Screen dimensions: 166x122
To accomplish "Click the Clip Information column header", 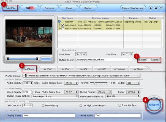I will 100,18.
